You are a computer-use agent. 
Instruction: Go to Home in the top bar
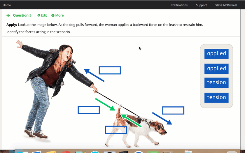(x=7, y=5)
